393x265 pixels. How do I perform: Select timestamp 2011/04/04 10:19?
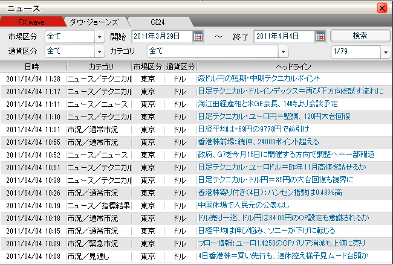[33, 206]
